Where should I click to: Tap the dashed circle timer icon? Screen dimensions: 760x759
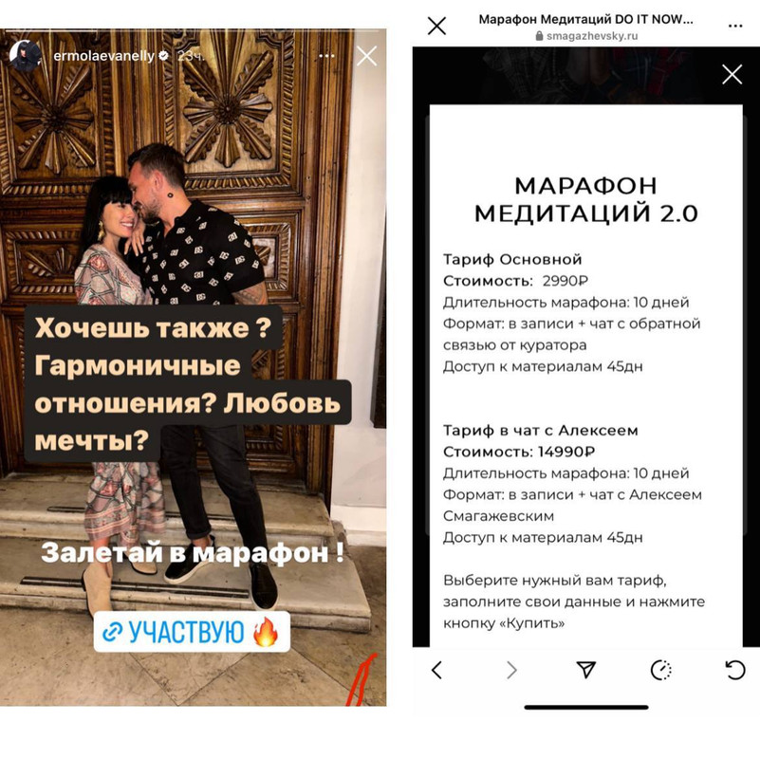click(660, 671)
